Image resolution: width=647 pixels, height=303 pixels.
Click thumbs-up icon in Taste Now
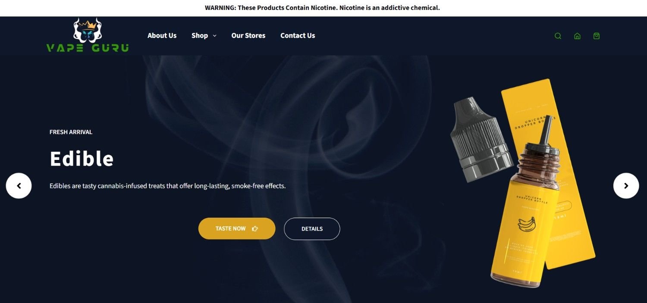pyautogui.click(x=255, y=229)
